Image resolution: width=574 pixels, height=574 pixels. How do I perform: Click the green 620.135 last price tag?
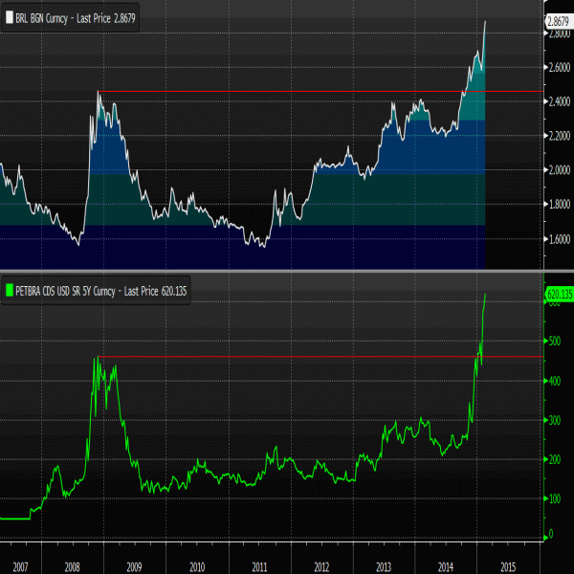pyautogui.click(x=558, y=295)
